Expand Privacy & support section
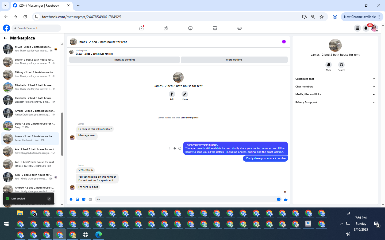This screenshot has height=240, width=385. click(x=335, y=102)
